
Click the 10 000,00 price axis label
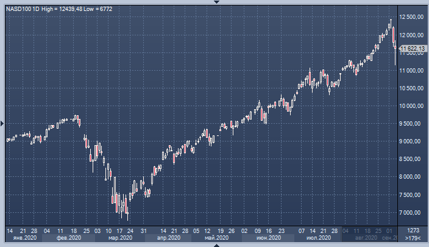tap(411, 106)
